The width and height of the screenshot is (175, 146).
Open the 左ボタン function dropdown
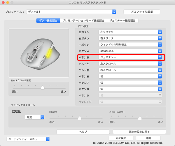pos(130,32)
